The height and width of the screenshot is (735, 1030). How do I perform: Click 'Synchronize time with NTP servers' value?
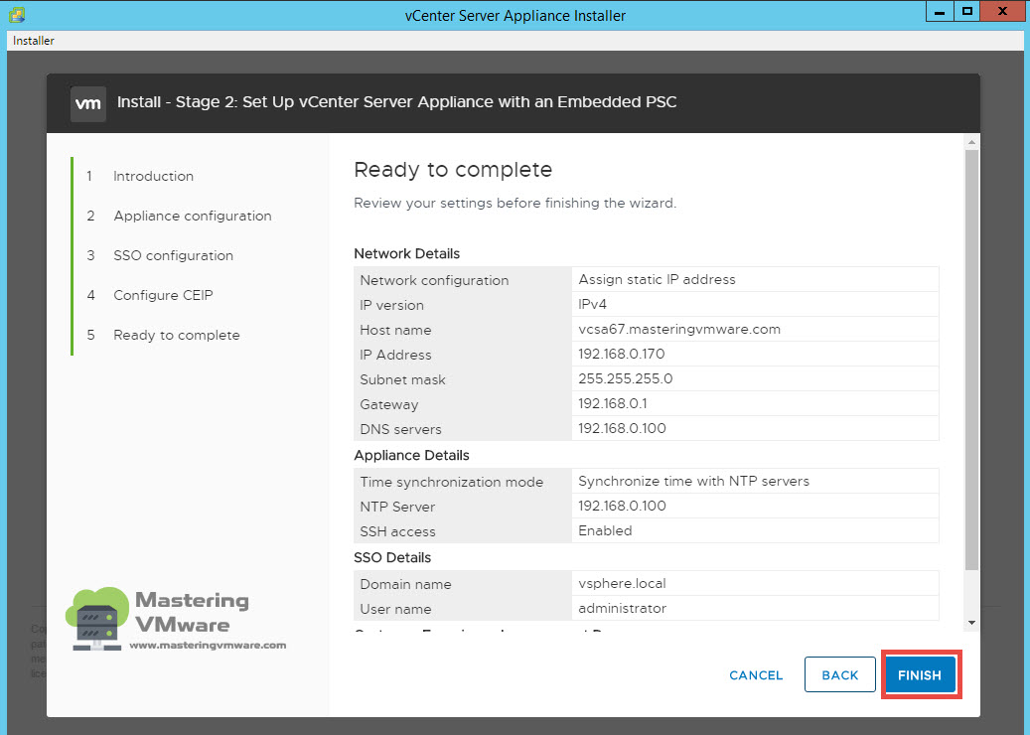(x=693, y=481)
